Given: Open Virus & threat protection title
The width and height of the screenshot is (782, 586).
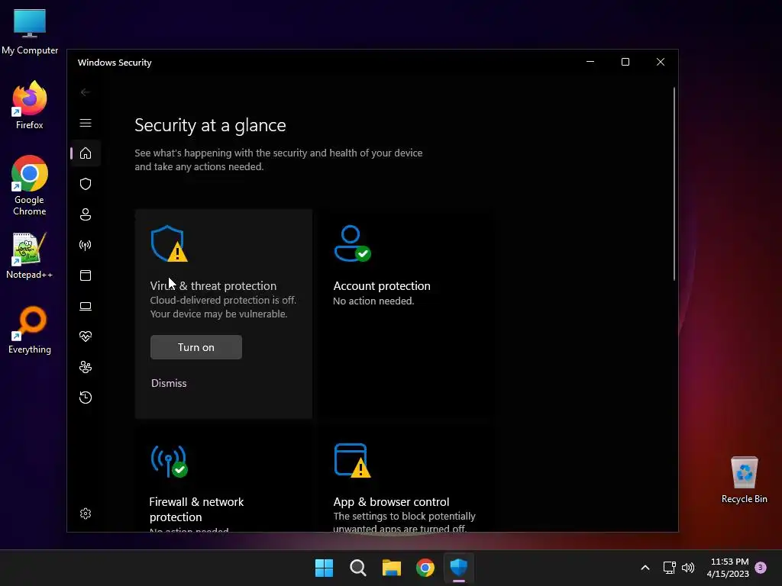Looking at the screenshot, I should point(213,286).
